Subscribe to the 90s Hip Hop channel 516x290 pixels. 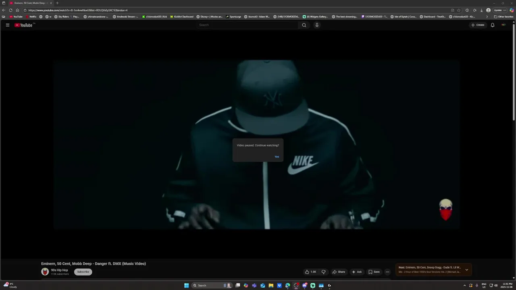[83, 272]
